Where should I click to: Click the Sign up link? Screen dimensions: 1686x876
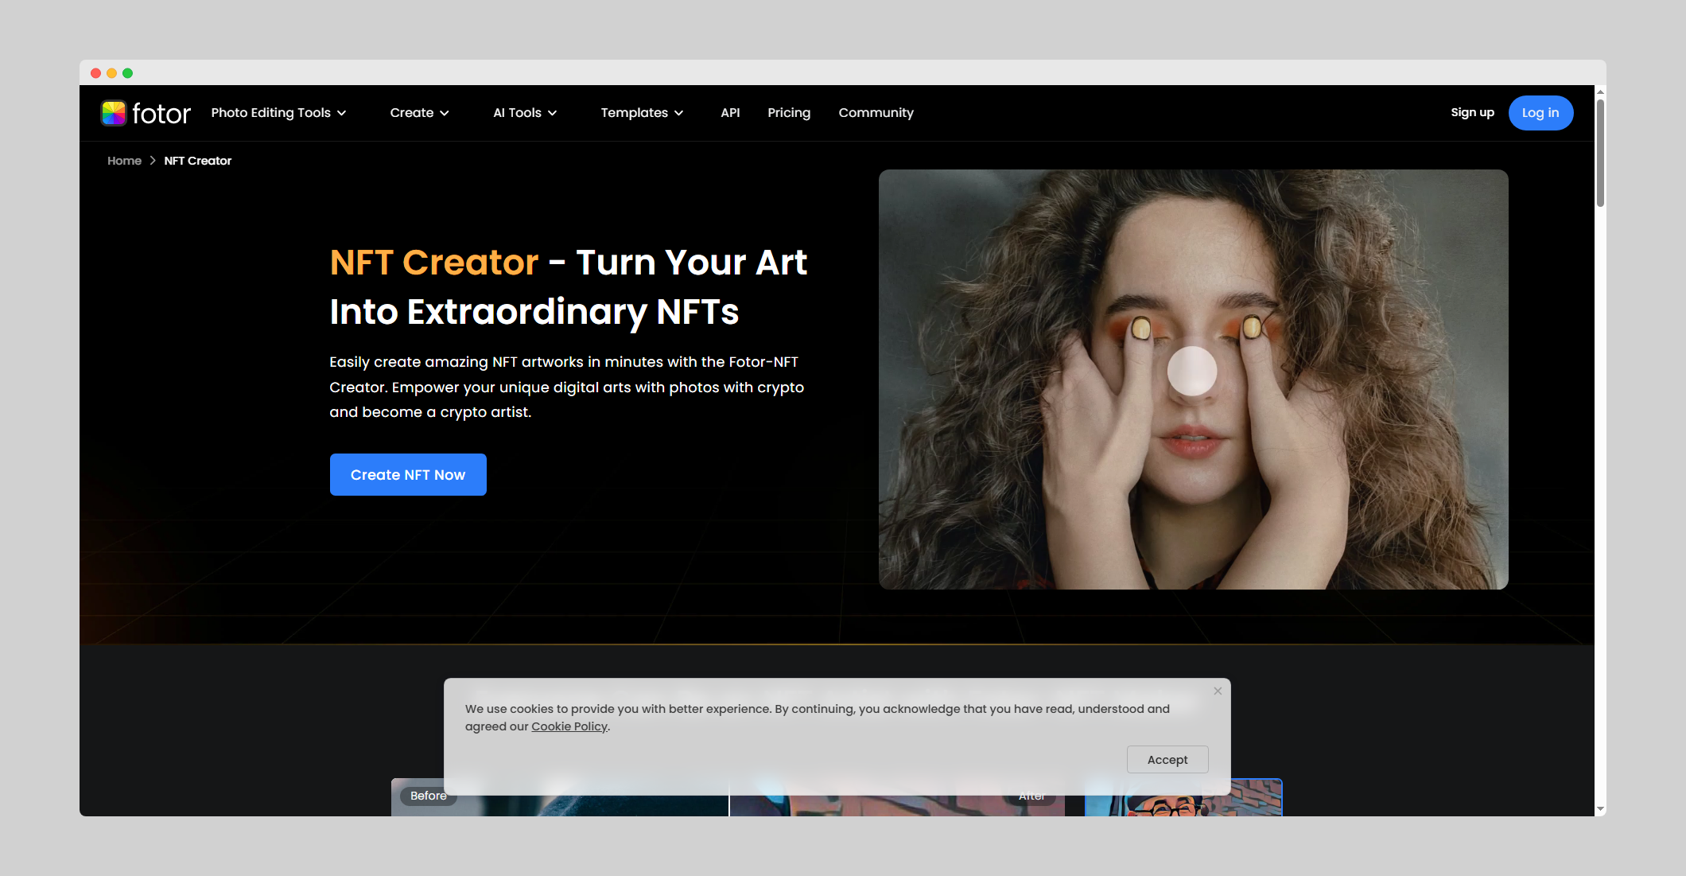point(1472,113)
